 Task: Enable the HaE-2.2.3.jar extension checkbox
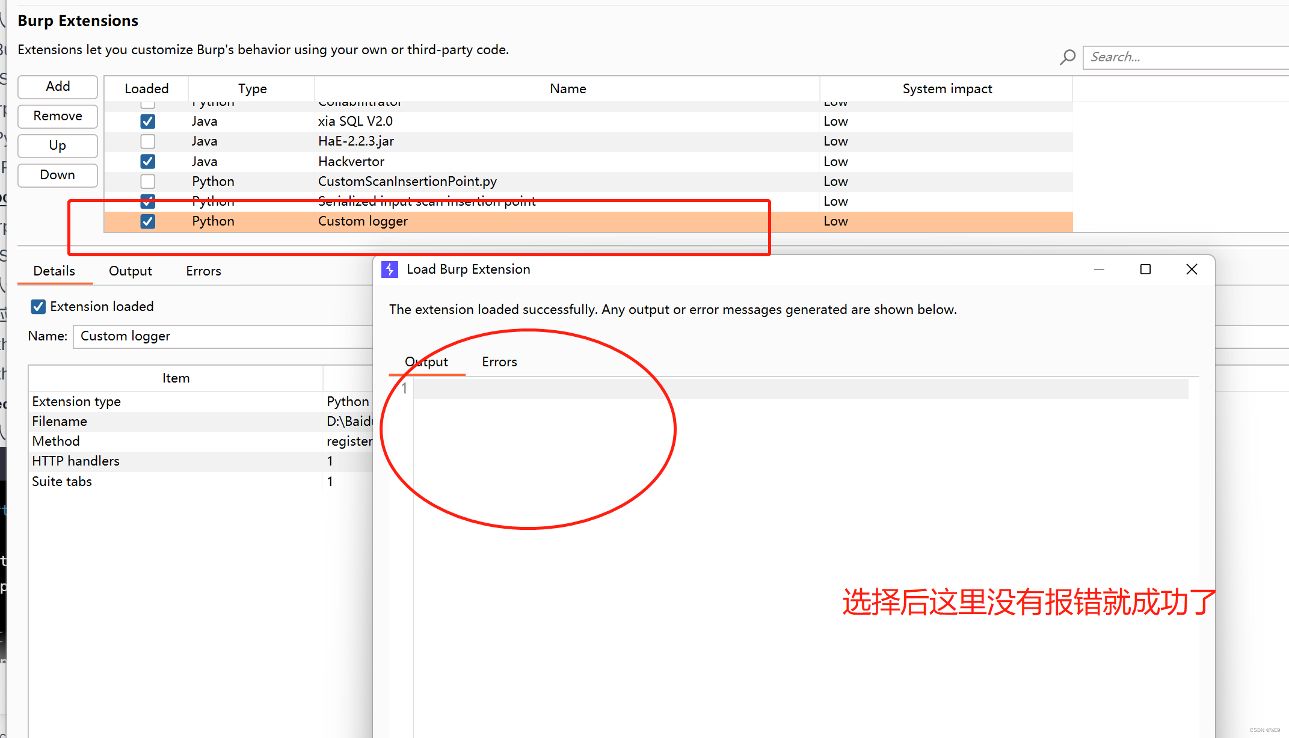coord(147,141)
